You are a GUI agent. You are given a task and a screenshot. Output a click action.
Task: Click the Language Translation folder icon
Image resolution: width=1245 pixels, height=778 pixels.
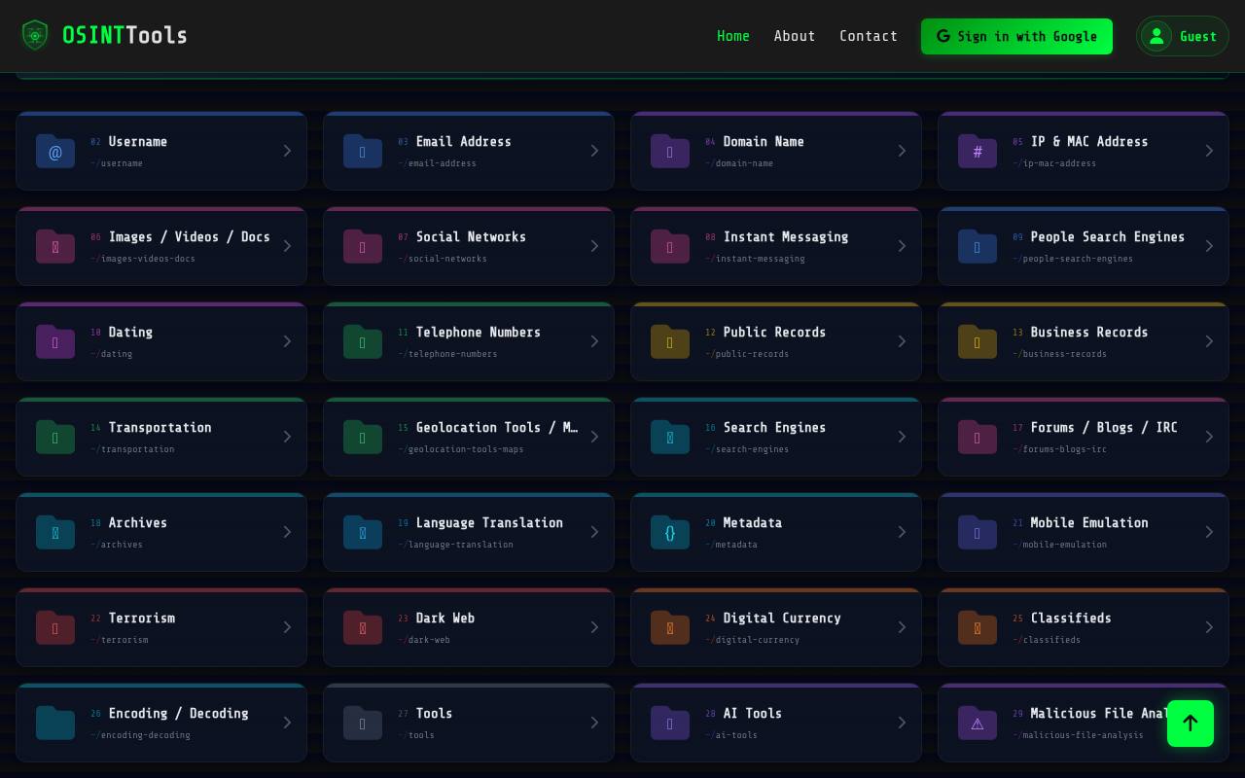click(x=363, y=532)
